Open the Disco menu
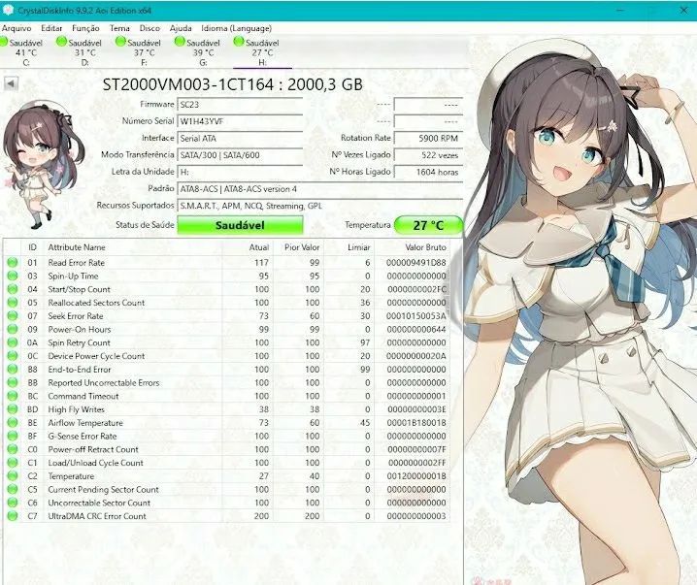 pos(149,28)
